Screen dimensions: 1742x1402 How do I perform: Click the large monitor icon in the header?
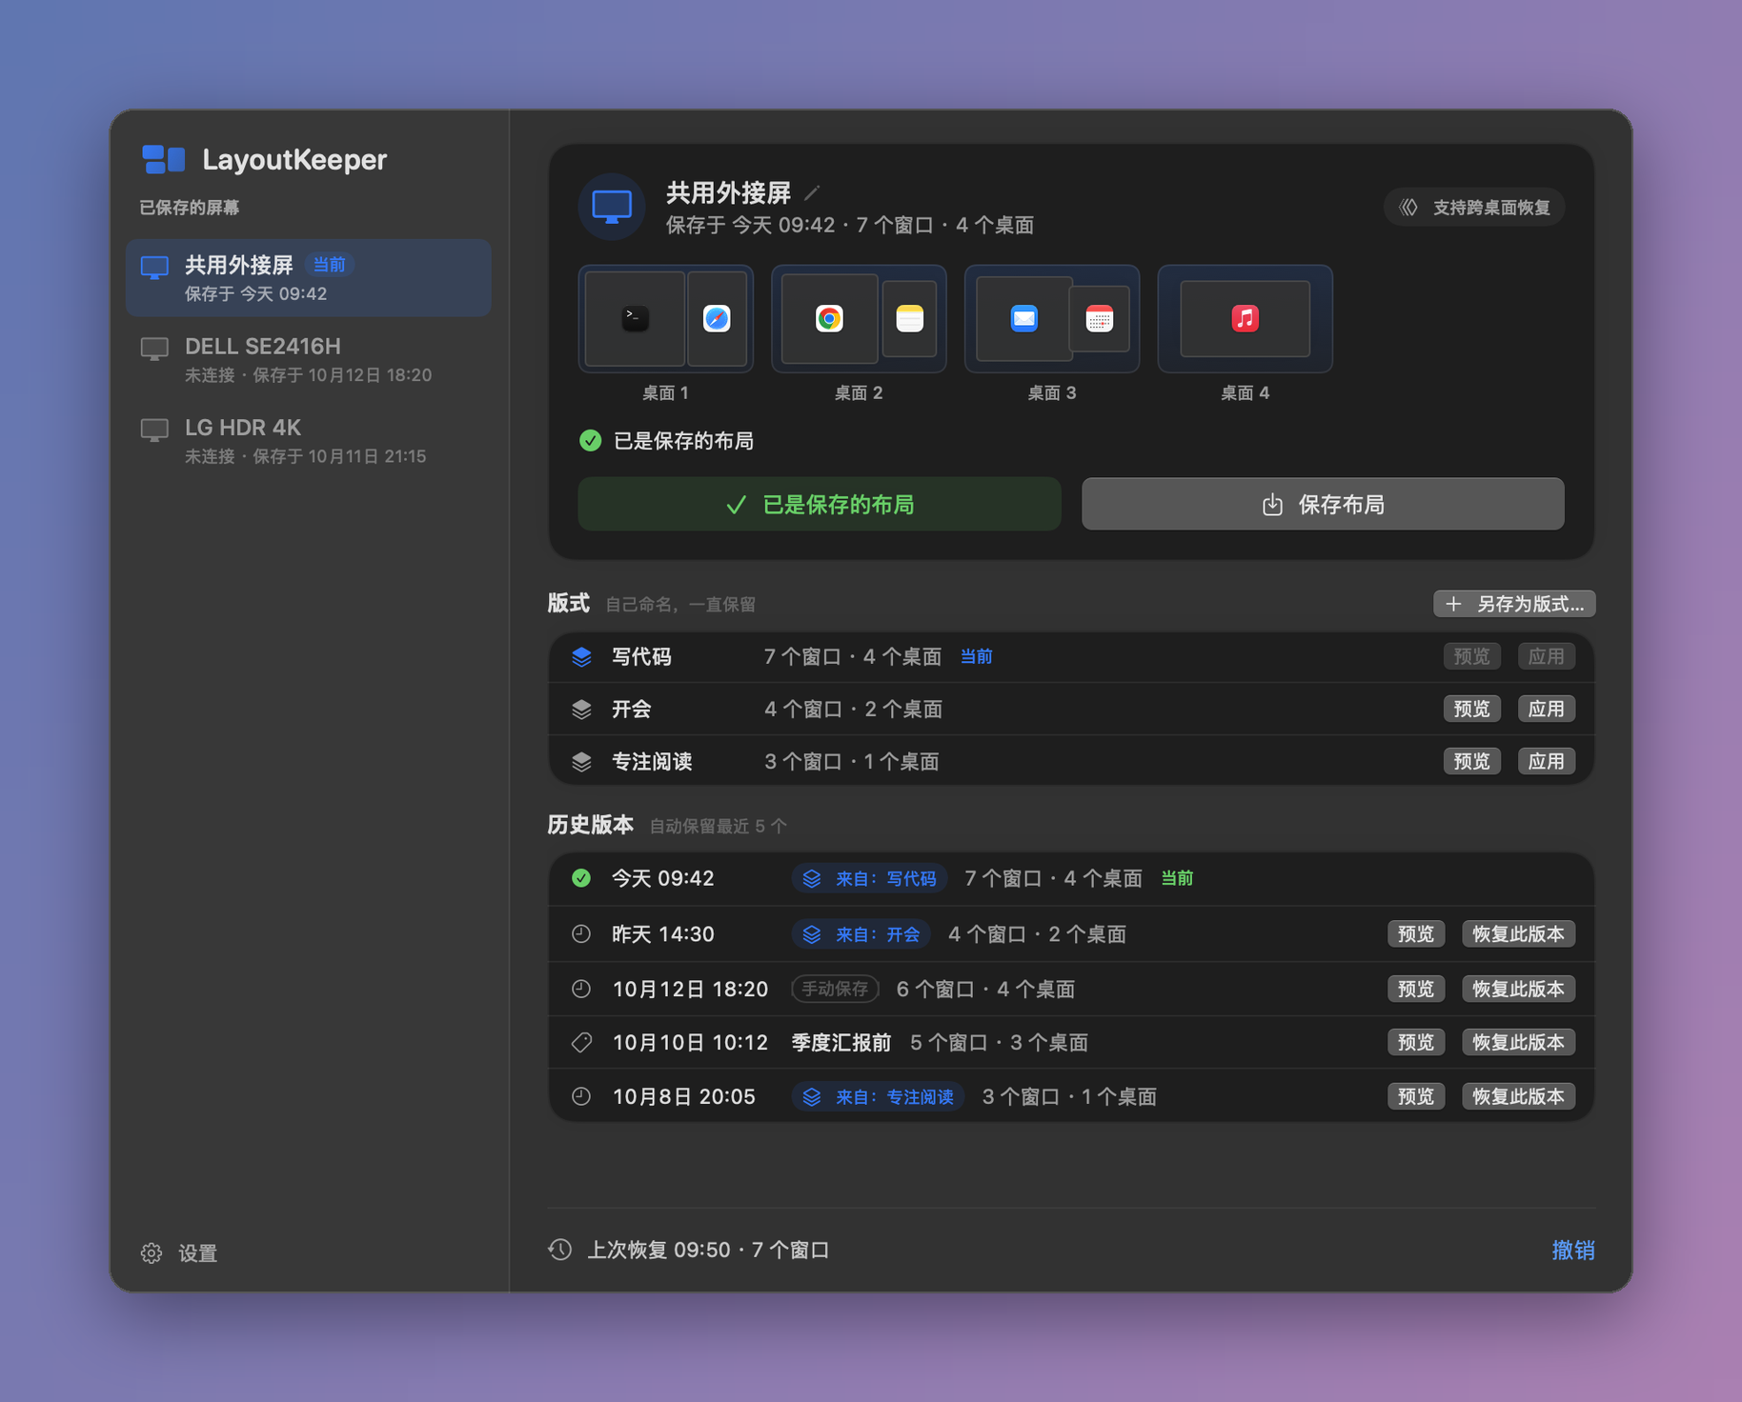coord(612,207)
